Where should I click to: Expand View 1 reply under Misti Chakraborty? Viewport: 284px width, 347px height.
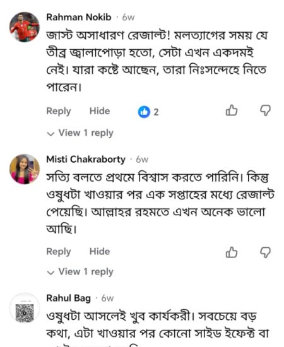point(80,272)
